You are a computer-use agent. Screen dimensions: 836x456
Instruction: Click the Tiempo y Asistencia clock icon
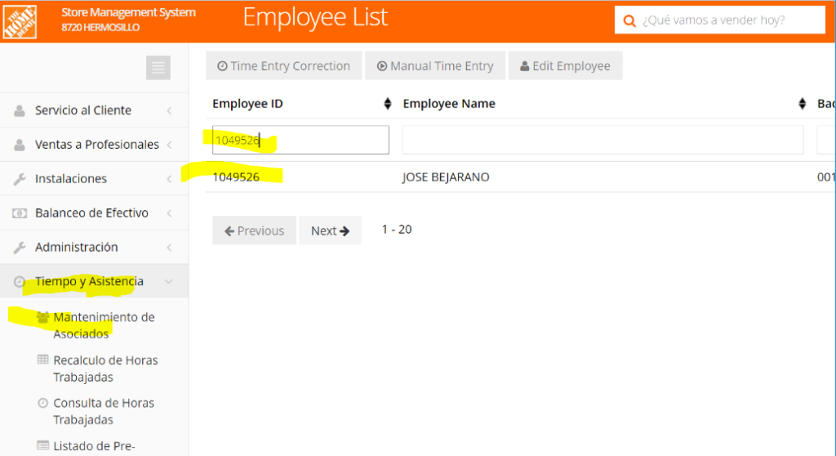click(20, 281)
